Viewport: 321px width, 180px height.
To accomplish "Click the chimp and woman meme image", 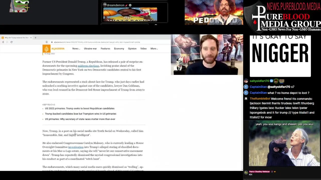I will pos(284,143).
